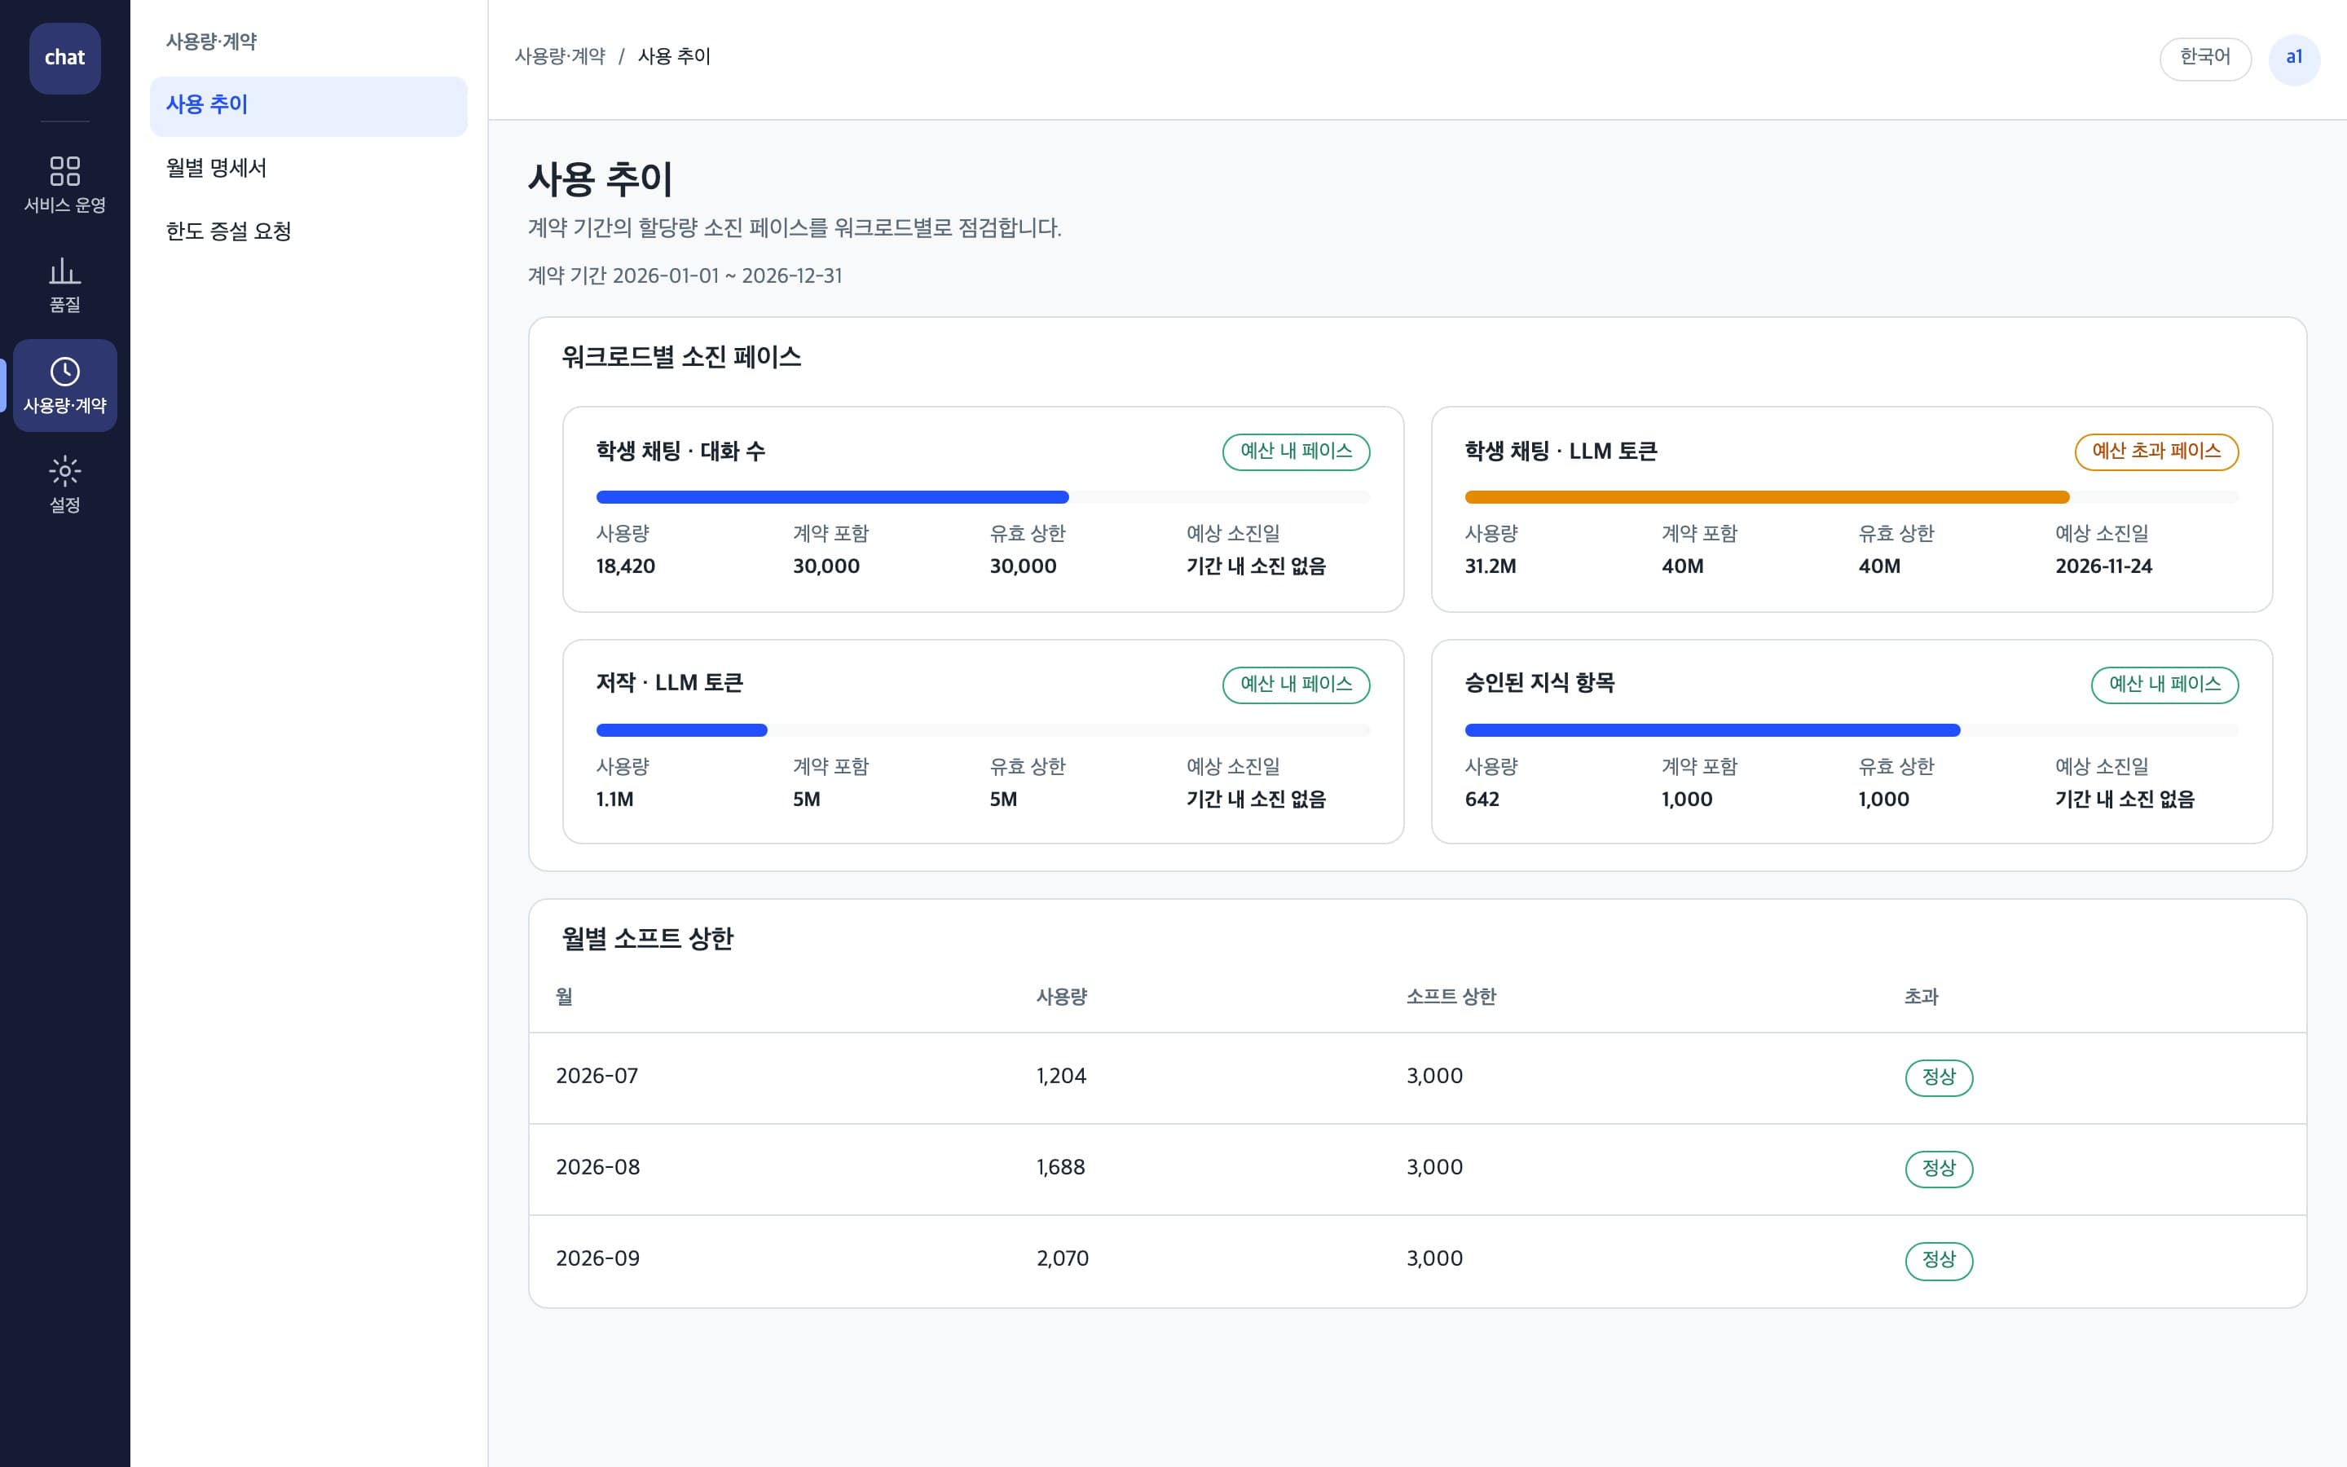Select 사용량·계약 clock icon in sidebar

[65, 385]
